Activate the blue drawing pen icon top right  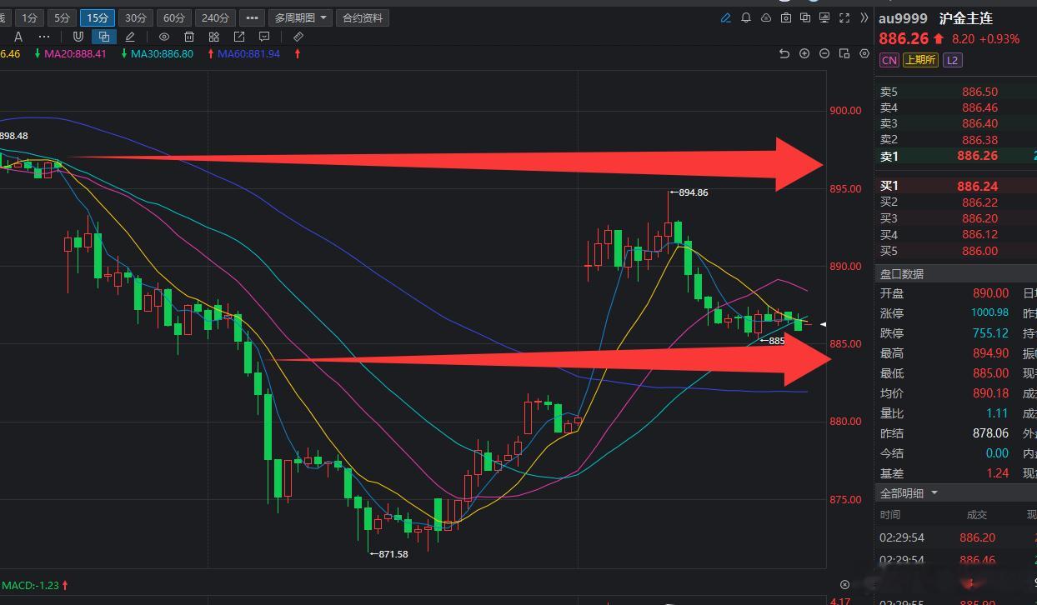click(x=725, y=17)
